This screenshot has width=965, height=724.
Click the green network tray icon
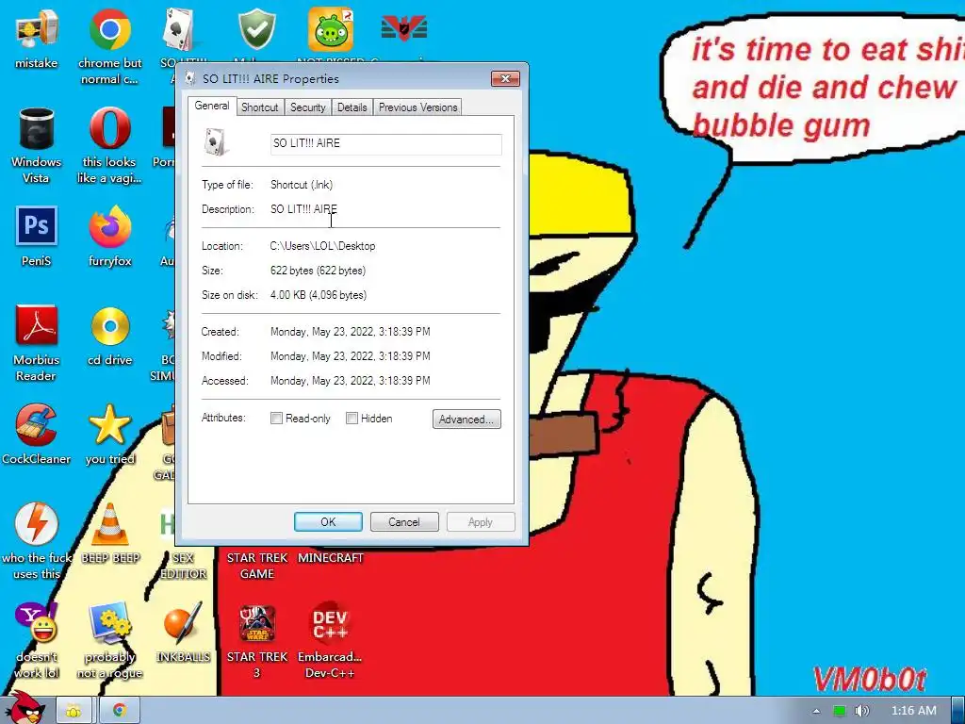839,711
